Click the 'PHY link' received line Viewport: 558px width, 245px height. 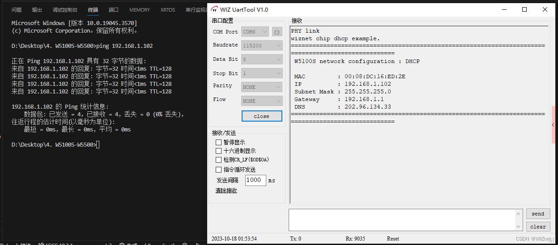click(305, 31)
